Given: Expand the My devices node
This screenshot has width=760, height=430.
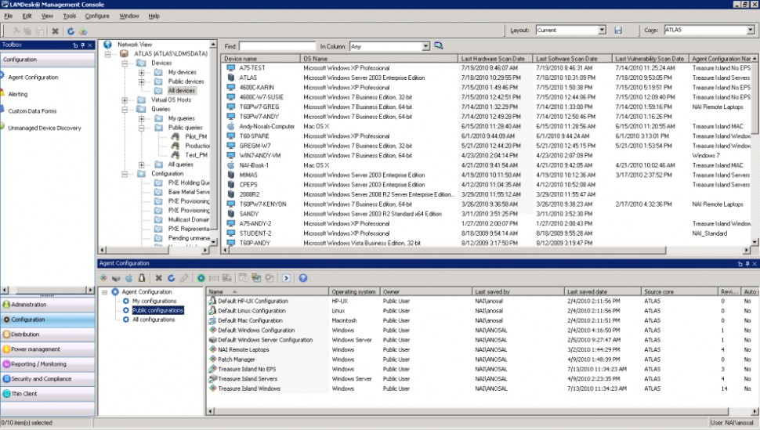Looking at the screenshot, I should pos(142,72).
